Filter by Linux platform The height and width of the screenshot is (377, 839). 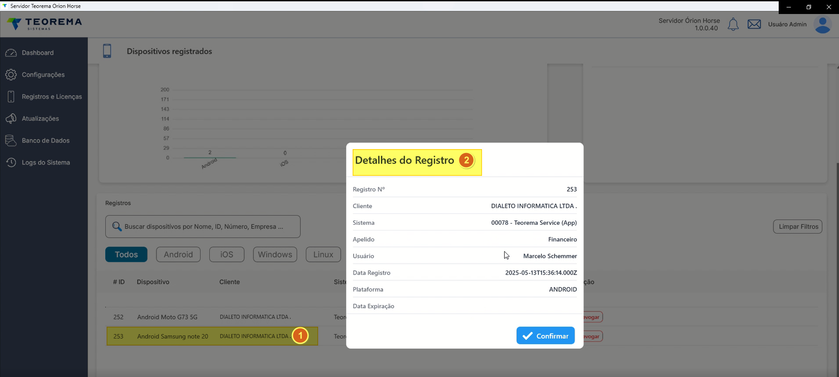tap(323, 255)
